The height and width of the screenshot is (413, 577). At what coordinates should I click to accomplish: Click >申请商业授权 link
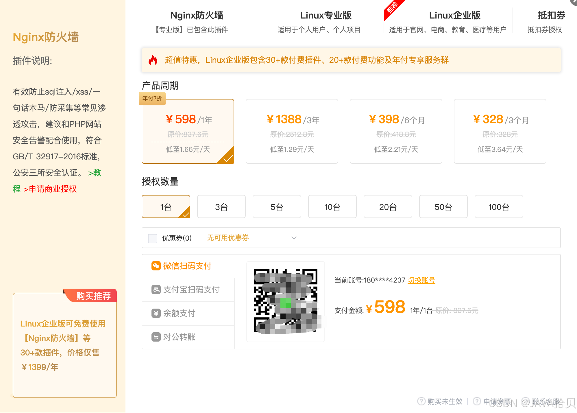click(50, 189)
